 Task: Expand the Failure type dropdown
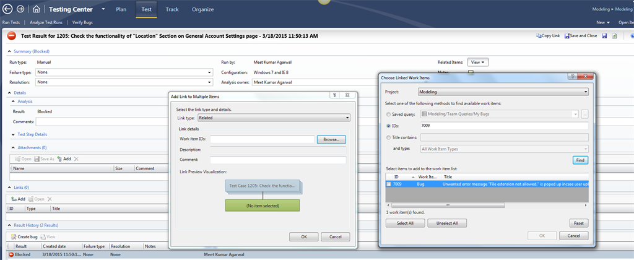(209, 72)
